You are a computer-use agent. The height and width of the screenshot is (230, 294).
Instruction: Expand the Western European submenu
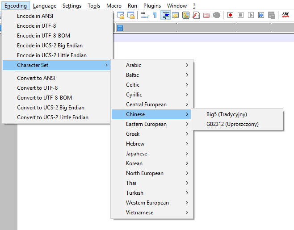pyautogui.click(x=152, y=203)
